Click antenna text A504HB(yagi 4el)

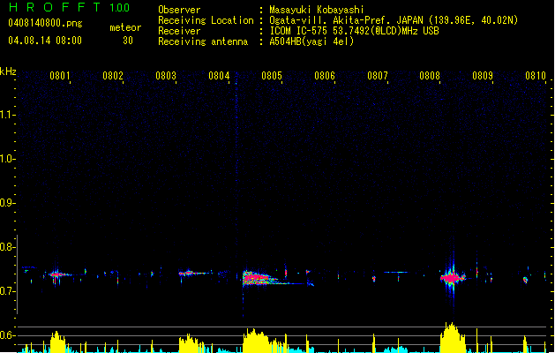(311, 41)
